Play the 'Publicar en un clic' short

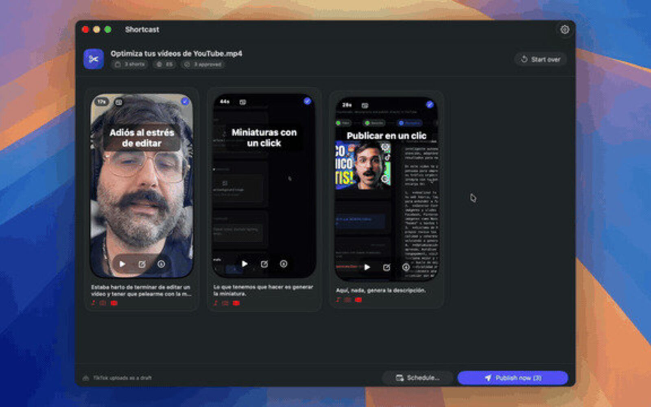(x=367, y=267)
